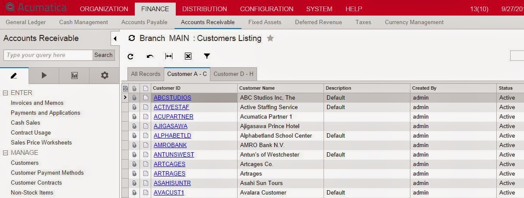Open attachments for AMROBANK row
524x198 pixels.
(134, 145)
